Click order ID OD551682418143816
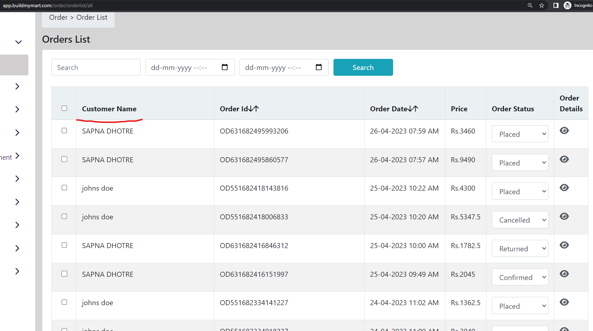The image size is (593, 331). pos(254,188)
